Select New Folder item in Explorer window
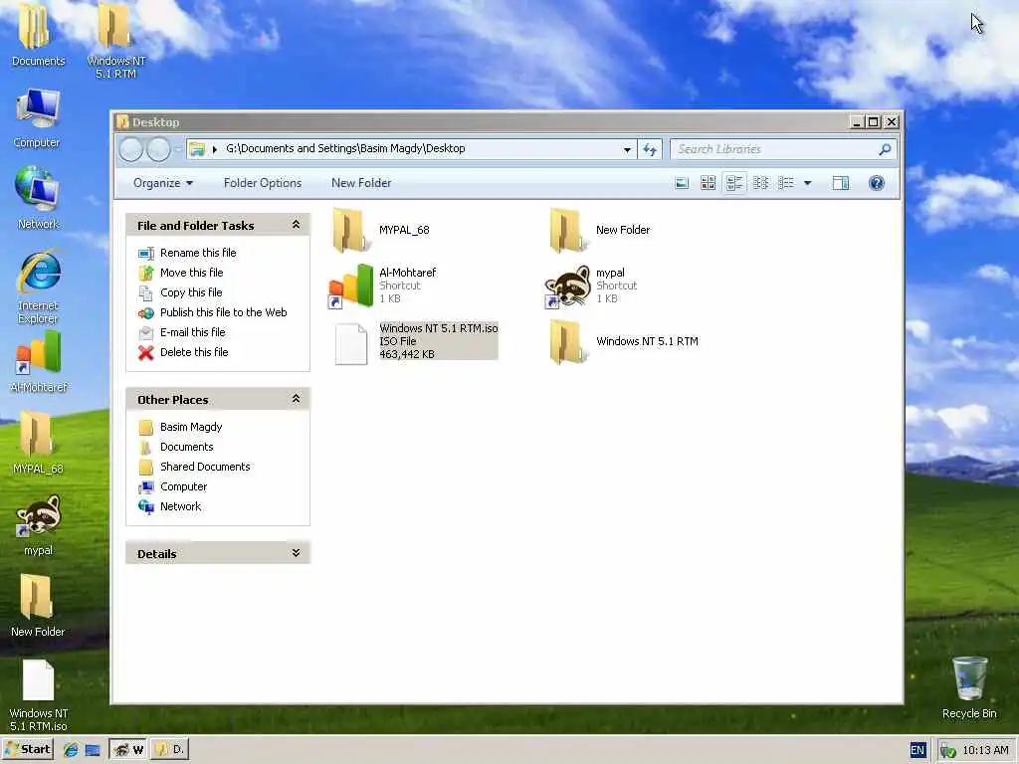This screenshot has height=764, width=1019. coord(599,230)
